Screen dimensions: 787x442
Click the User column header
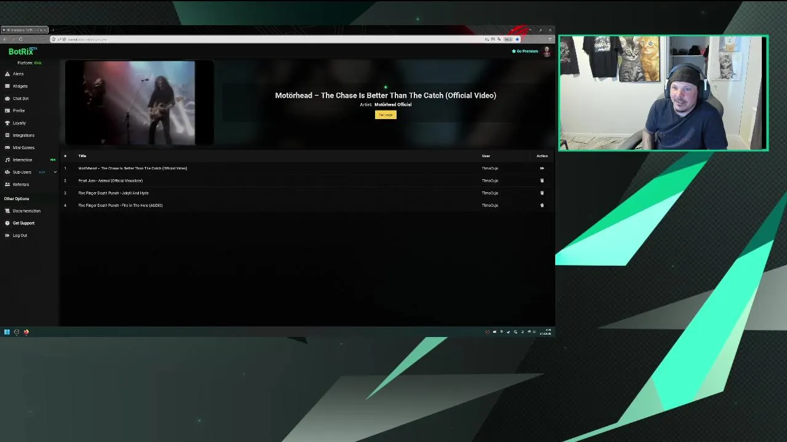point(486,156)
